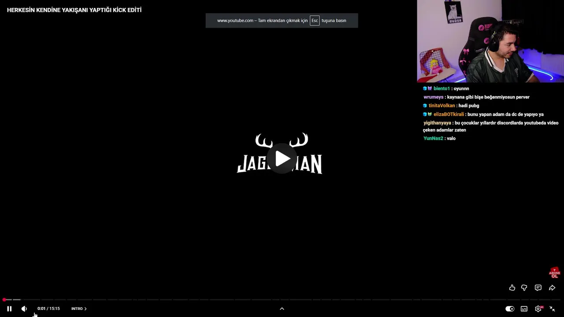Click chat username YunNas2
The image size is (564, 317).
(x=433, y=138)
